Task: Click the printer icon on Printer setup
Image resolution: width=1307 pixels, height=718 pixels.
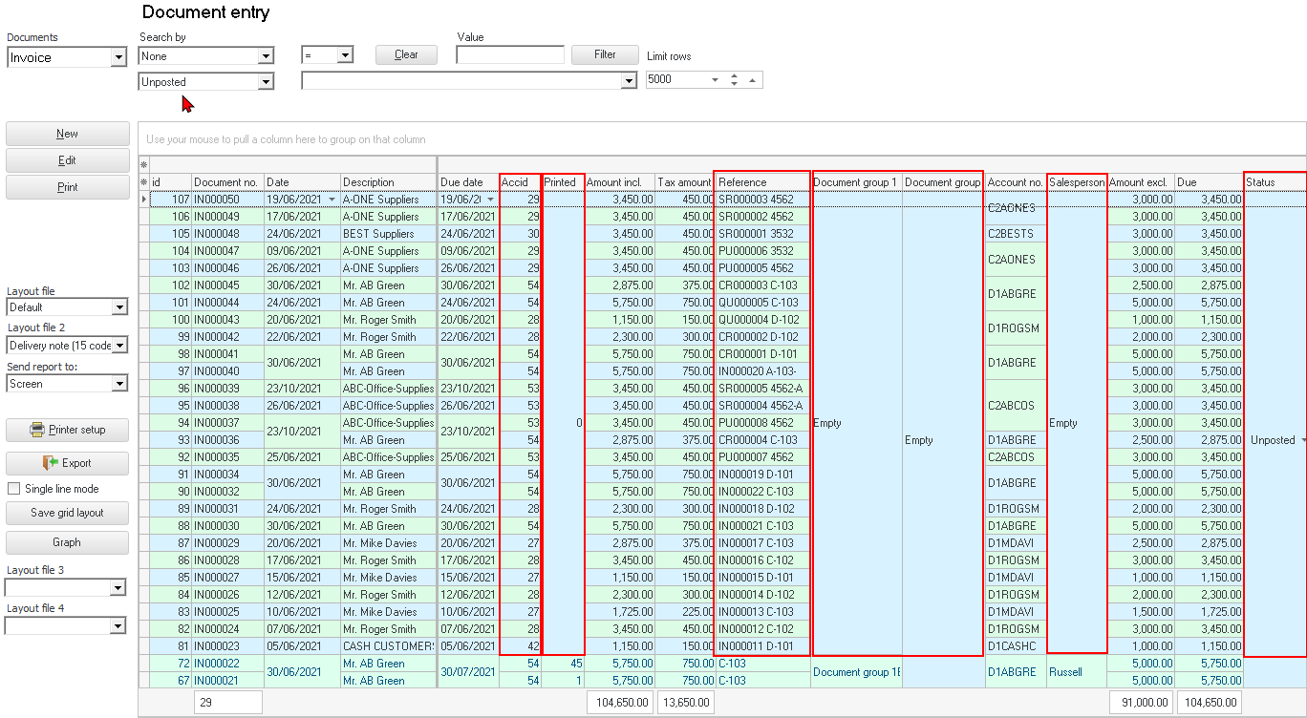Action: pyautogui.click(x=37, y=430)
